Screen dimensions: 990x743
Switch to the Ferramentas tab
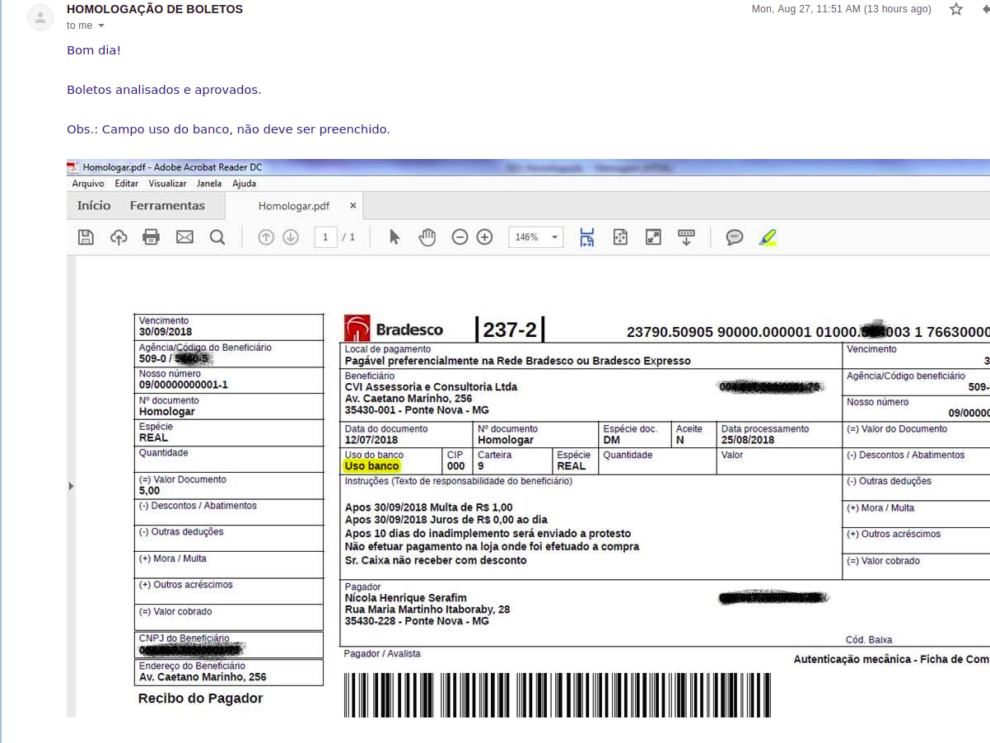click(x=167, y=206)
